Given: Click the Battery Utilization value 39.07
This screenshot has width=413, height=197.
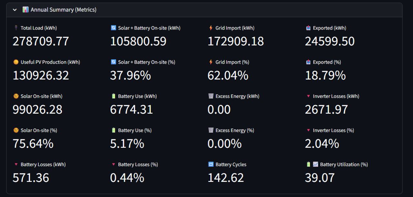Looking at the screenshot, I should pyautogui.click(x=320, y=178).
